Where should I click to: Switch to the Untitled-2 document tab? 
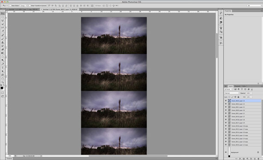coord(60,9)
